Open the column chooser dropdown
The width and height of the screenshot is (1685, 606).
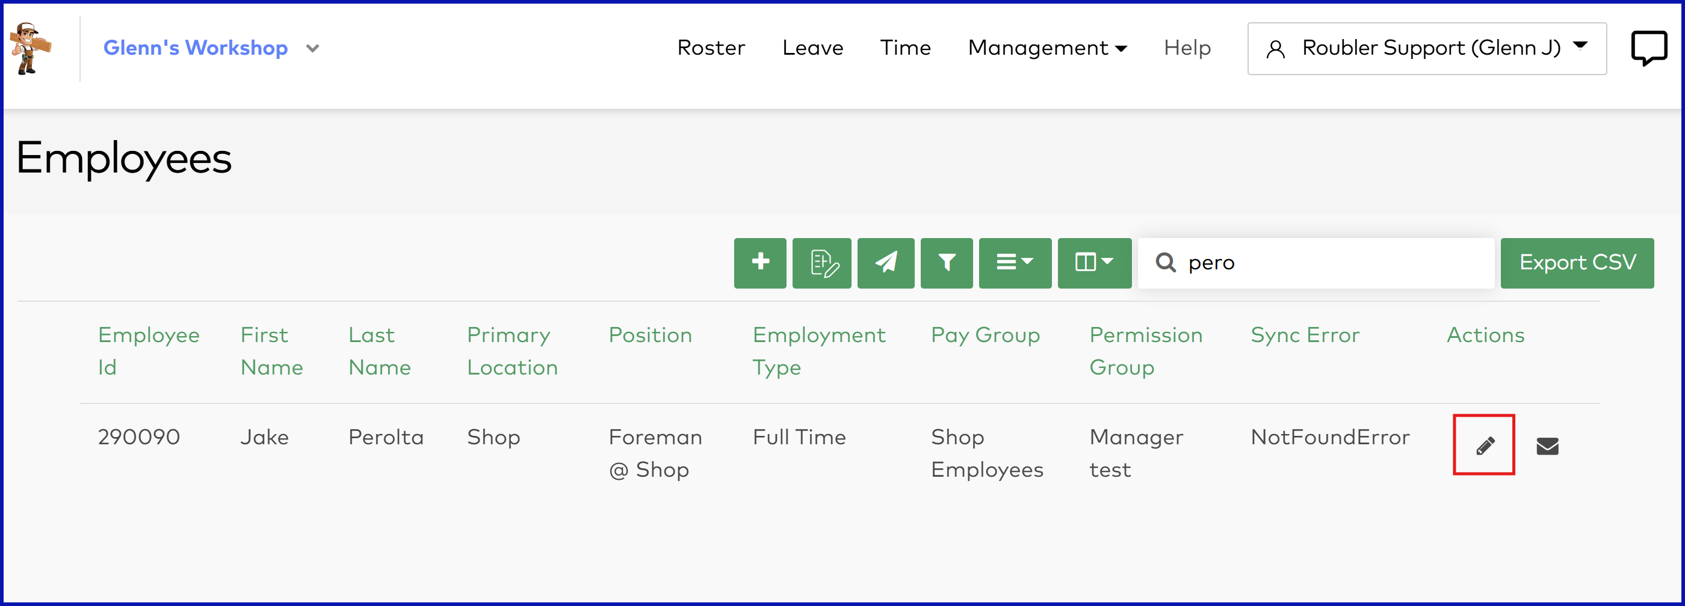click(x=1094, y=263)
